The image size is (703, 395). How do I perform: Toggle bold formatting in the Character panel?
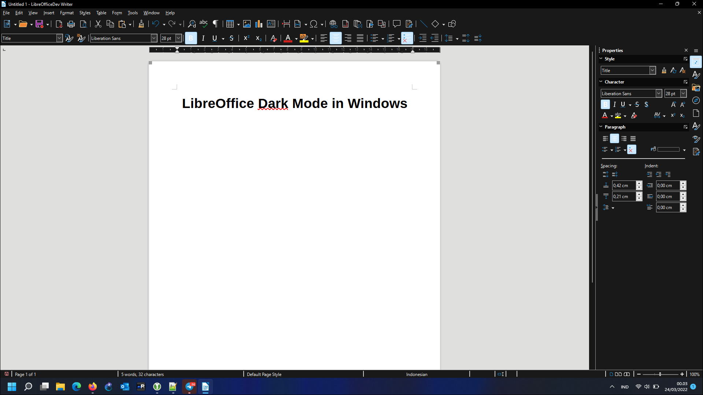click(605, 104)
